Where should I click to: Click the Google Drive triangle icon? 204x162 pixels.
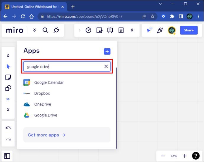[x=27, y=115]
